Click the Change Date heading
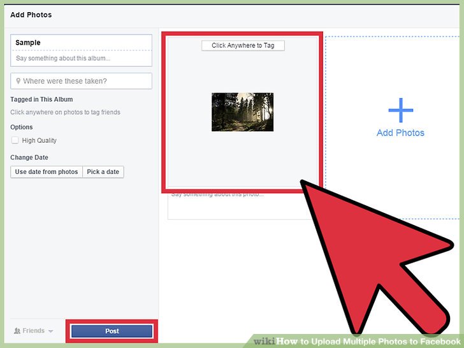Viewport: 464px width, 348px height. click(29, 157)
